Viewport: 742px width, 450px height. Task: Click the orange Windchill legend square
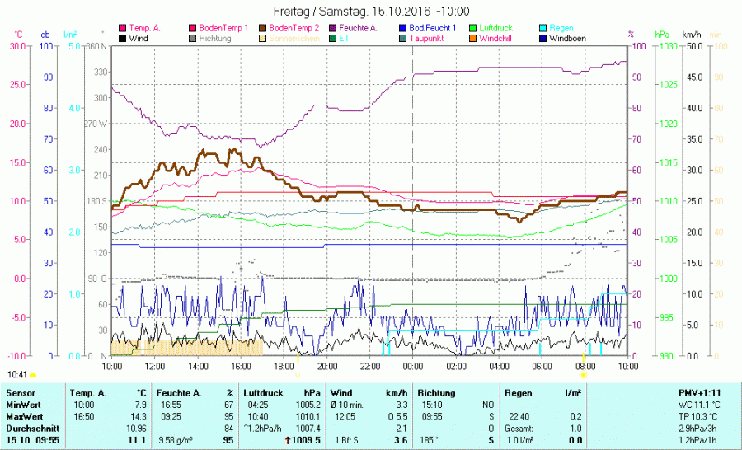click(x=473, y=39)
